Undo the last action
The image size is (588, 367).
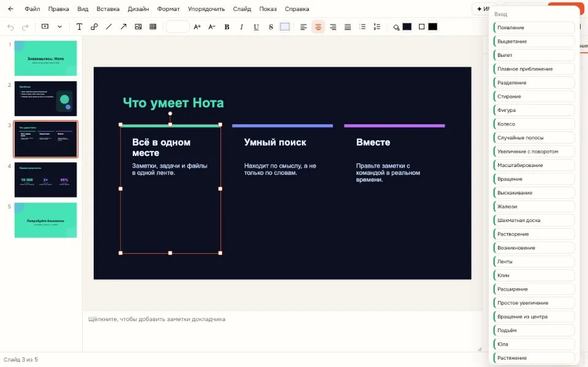tap(10, 27)
